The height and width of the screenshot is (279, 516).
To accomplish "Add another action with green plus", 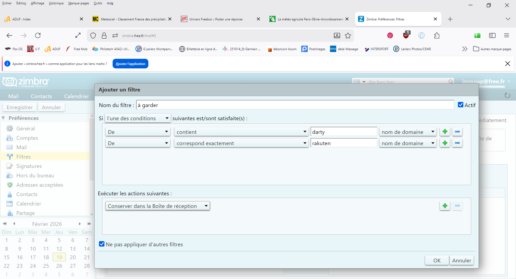I will coord(445,206).
